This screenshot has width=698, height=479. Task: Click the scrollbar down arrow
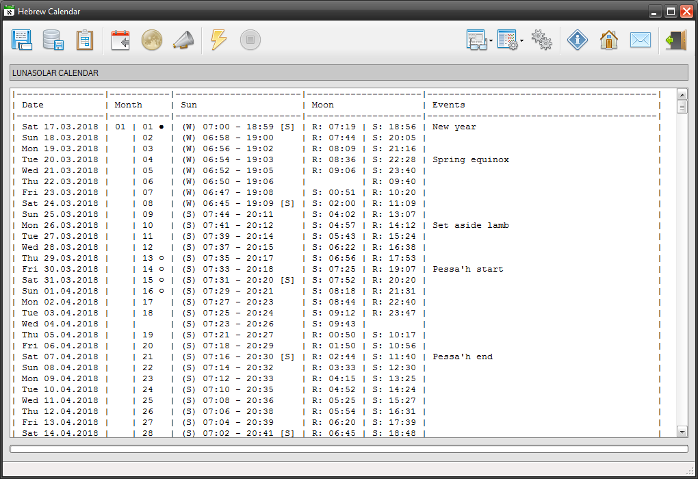point(682,431)
